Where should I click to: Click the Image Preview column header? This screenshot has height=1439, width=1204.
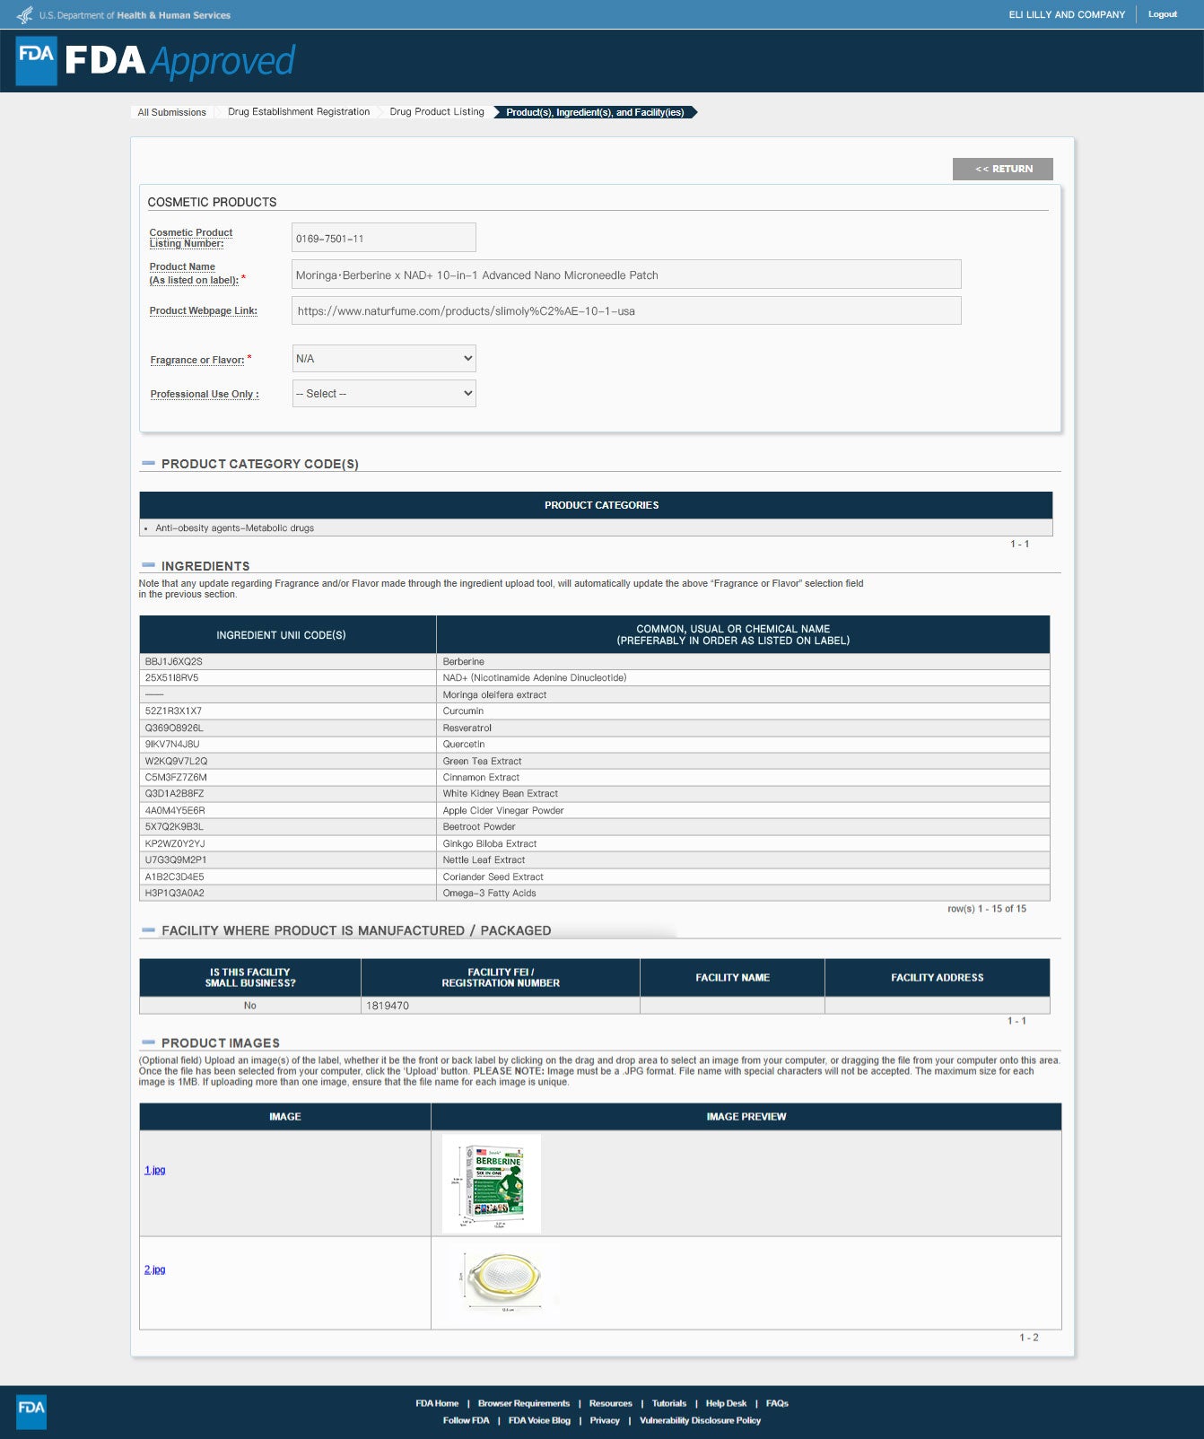tap(746, 1117)
